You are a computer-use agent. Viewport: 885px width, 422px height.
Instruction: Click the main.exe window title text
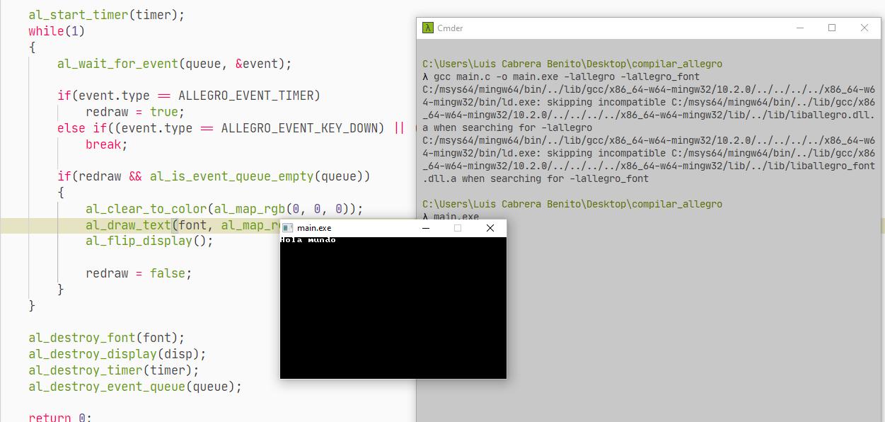(314, 228)
